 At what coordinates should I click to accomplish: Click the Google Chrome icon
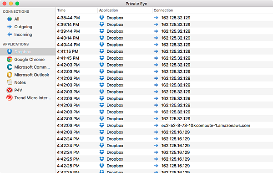(x=10, y=59)
